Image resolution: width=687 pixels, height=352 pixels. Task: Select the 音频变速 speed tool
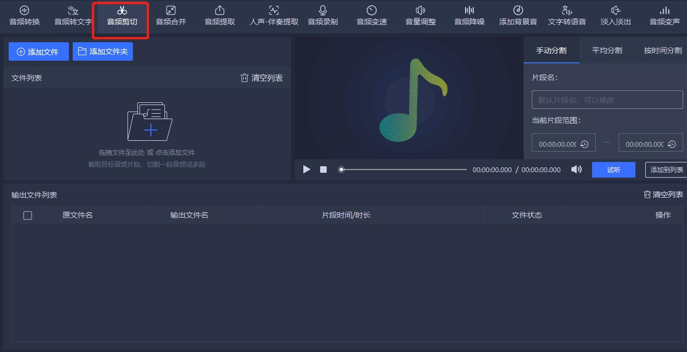click(x=371, y=15)
